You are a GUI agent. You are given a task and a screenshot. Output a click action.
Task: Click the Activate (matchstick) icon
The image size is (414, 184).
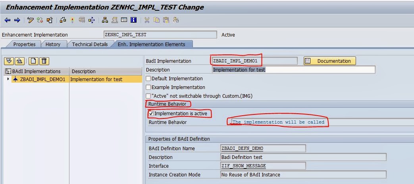pyautogui.click(x=72, y=20)
